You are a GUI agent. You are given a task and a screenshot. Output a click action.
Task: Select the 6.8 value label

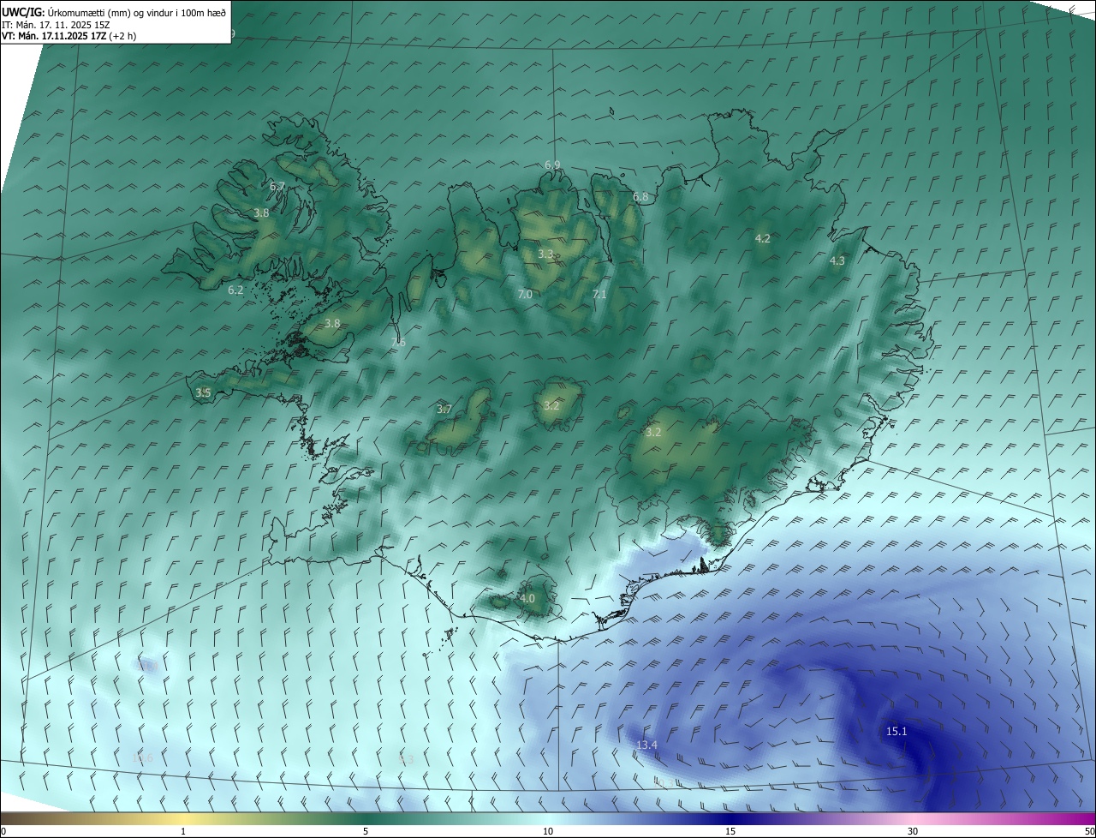point(640,197)
